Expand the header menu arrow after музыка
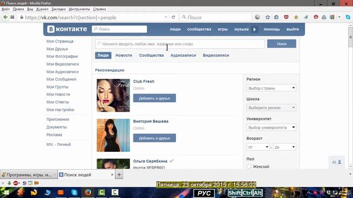The width and height of the screenshot is (353, 198). click(255, 29)
